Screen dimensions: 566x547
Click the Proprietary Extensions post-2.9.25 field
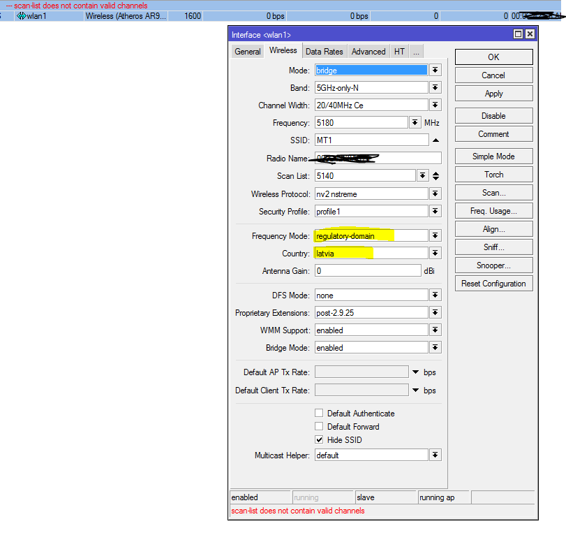coord(371,312)
